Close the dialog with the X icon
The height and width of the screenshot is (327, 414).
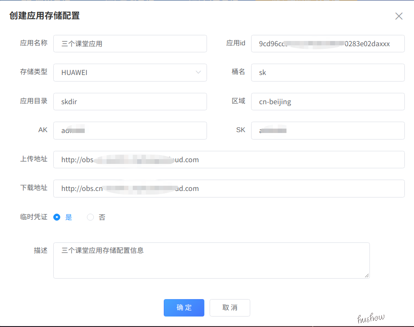point(399,16)
